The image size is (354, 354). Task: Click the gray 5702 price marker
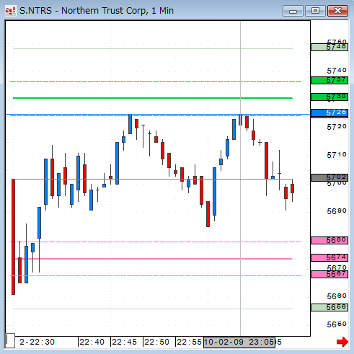[329, 178]
